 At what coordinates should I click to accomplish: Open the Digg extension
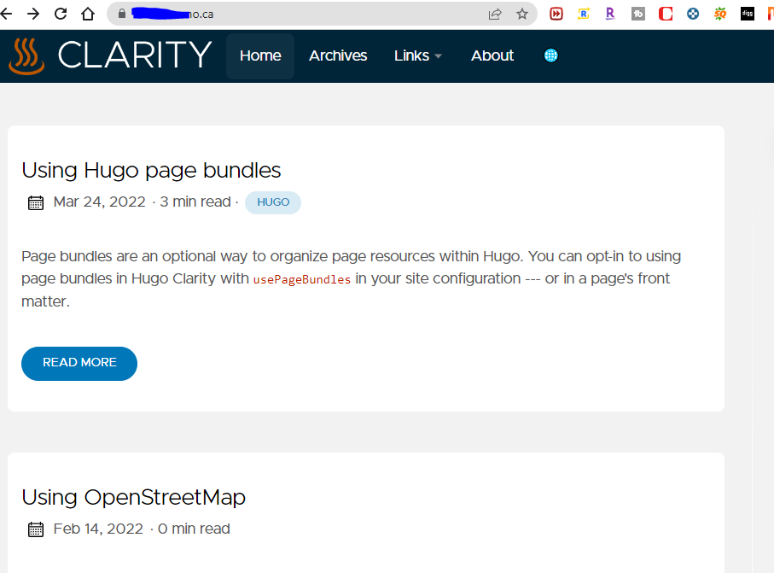tap(747, 14)
